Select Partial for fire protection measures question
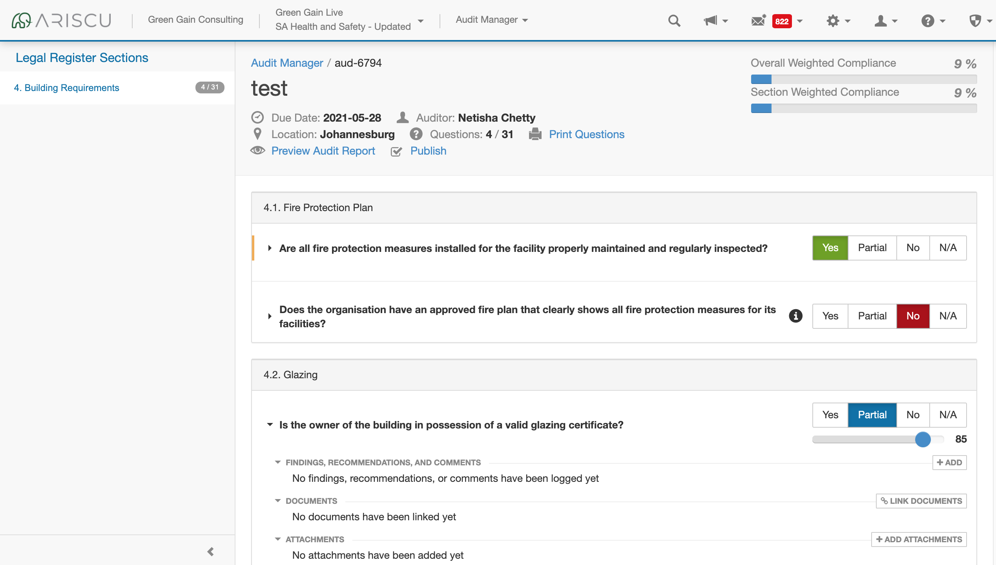The width and height of the screenshot is (996, 565). (x=872, y=248)
